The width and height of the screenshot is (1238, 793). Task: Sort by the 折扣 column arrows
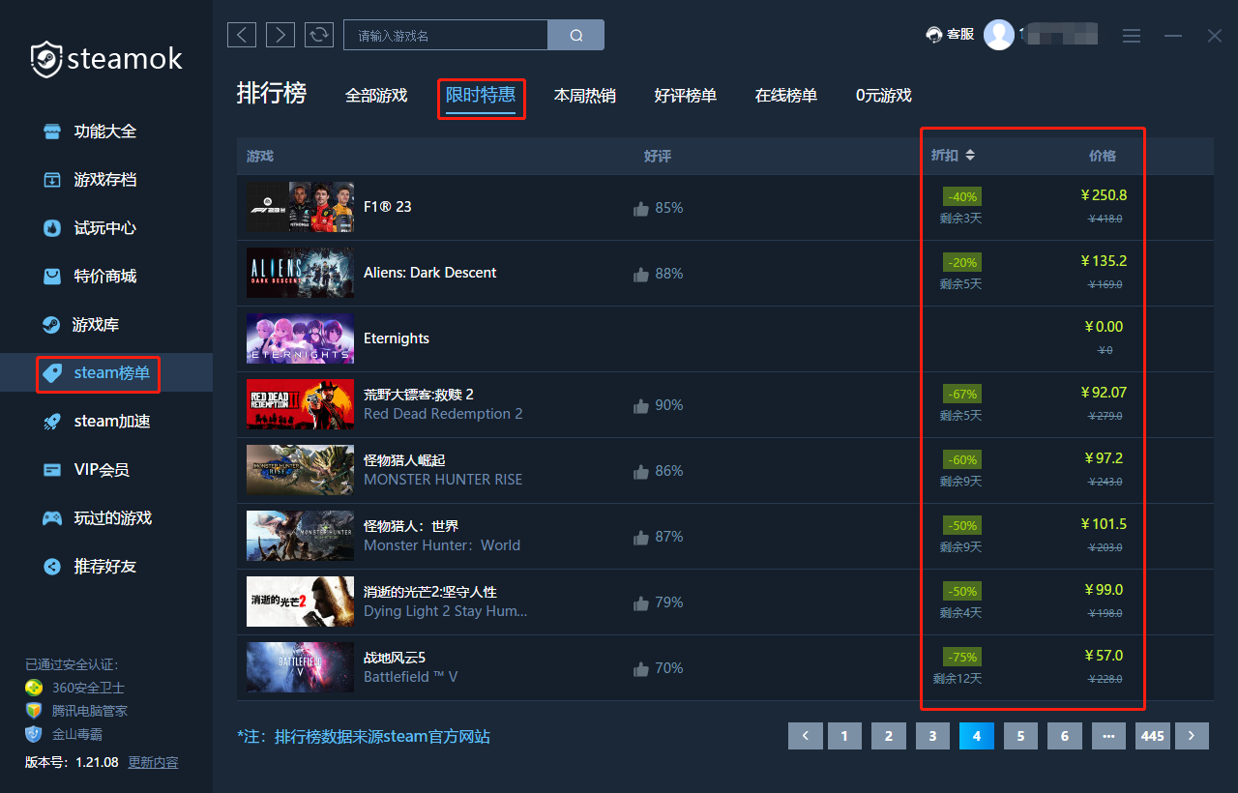pyautogui.click(x=970, y=156)
